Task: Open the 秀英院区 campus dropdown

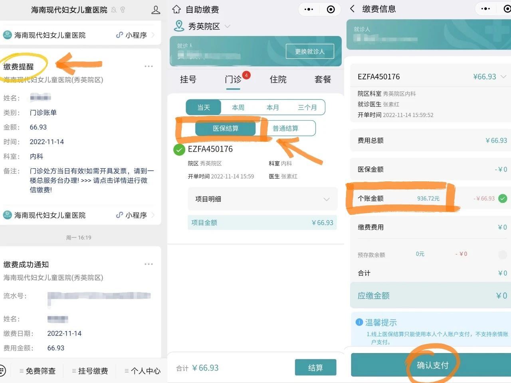Action: pyautogui.click(x=204, y=26)
